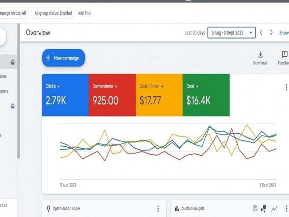The width and height of the screenshot is (289, 217).
Task: Expand the Cost metric dropdown
Action: click(197, 86)
